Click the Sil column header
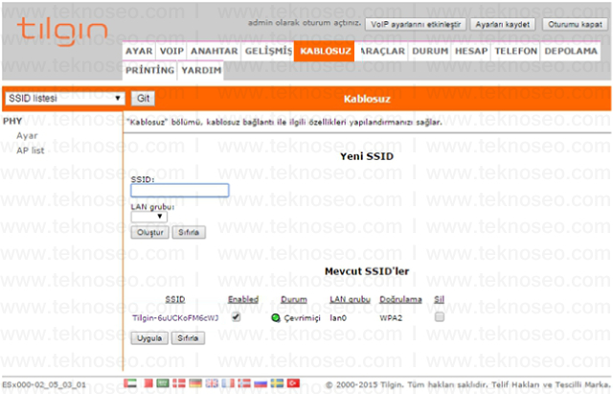This screenshot has width=613, height=394. (439, 299)
